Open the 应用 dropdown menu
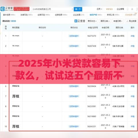This screenshot has height=138, width=138. click(99, 9)
